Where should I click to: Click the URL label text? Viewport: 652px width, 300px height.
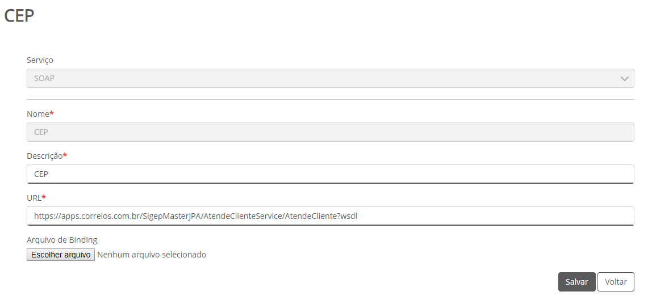(x=34, y=198)
